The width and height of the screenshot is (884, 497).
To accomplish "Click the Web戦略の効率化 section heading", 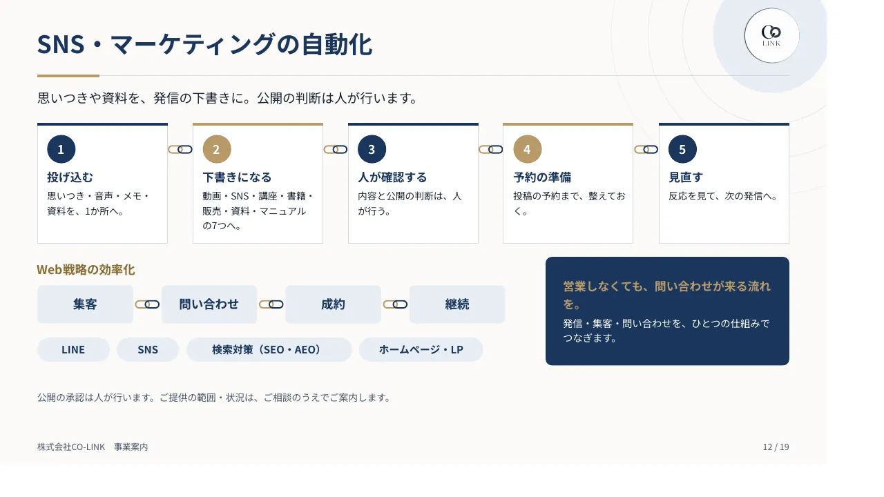I will pos(86,270).
